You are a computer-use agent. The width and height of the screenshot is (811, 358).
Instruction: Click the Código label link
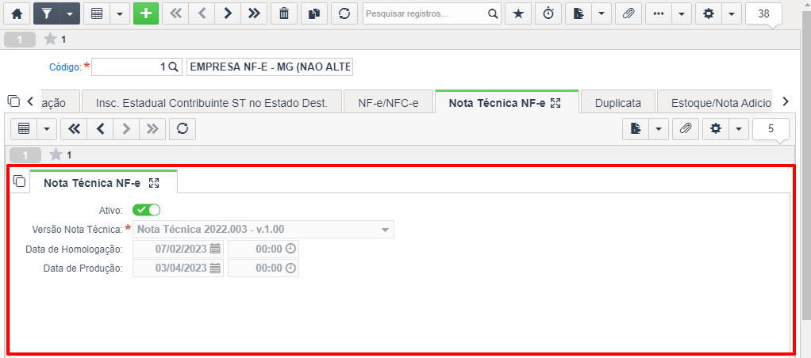(x=65, y=67)
